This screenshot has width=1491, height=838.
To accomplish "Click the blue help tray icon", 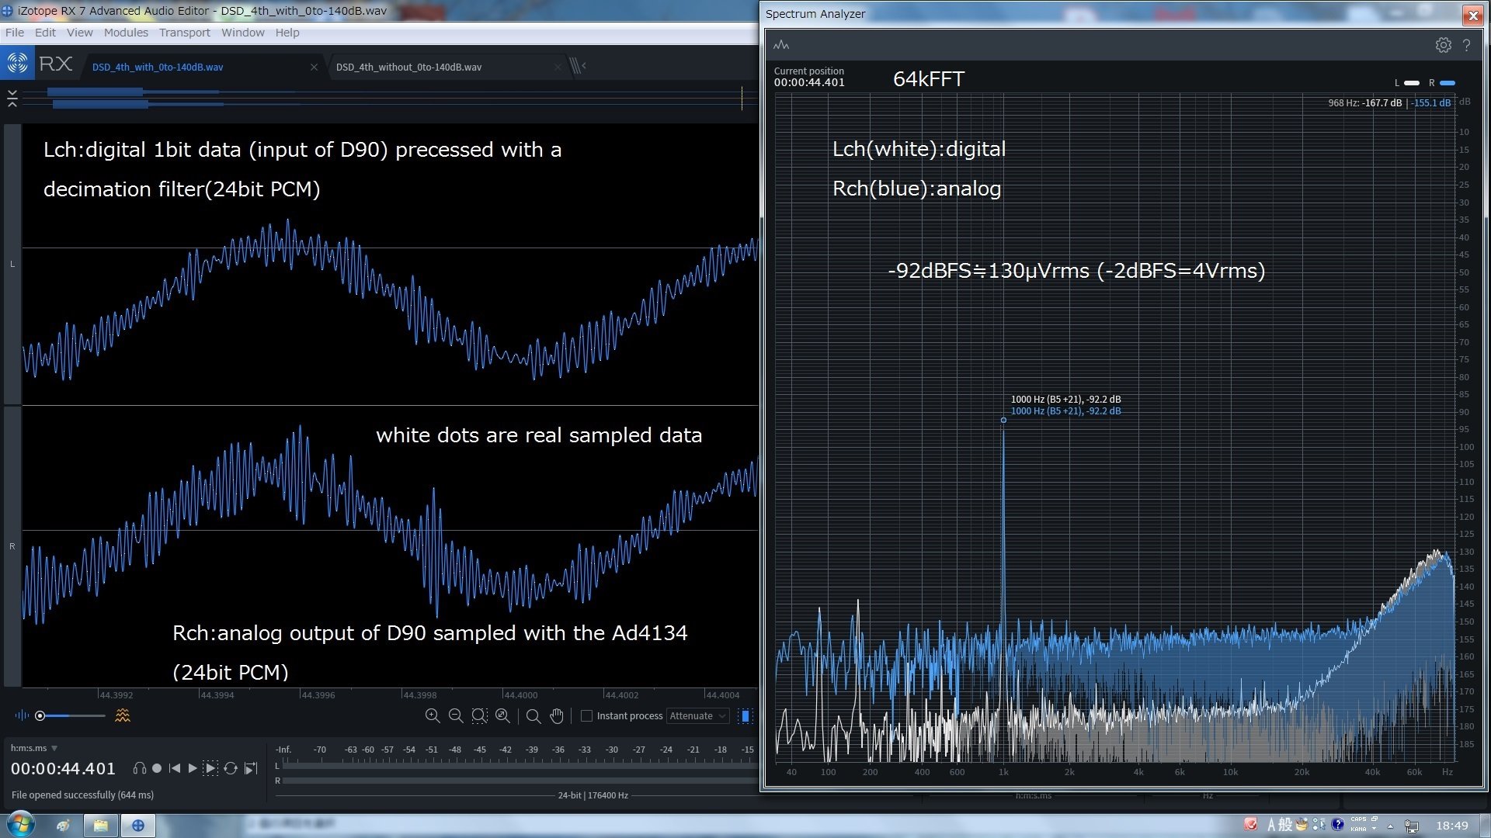I will (x=1337, y=824).
